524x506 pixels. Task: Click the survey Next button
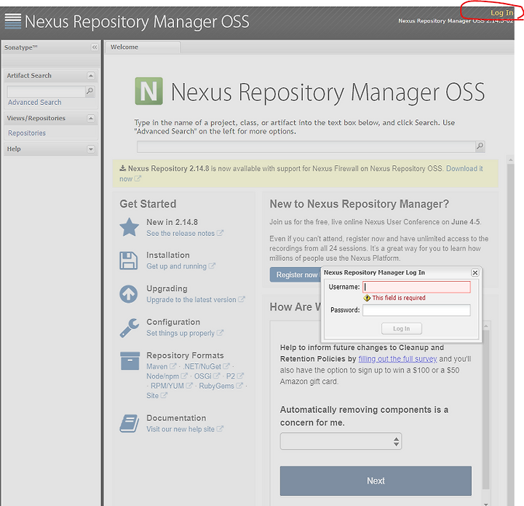click(376, 481)
